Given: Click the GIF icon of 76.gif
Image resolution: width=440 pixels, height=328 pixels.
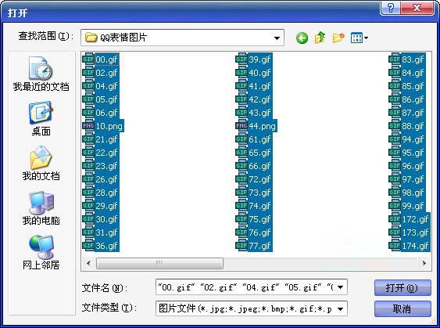Looking at the screenshot, I should click(x=241, y=232).
